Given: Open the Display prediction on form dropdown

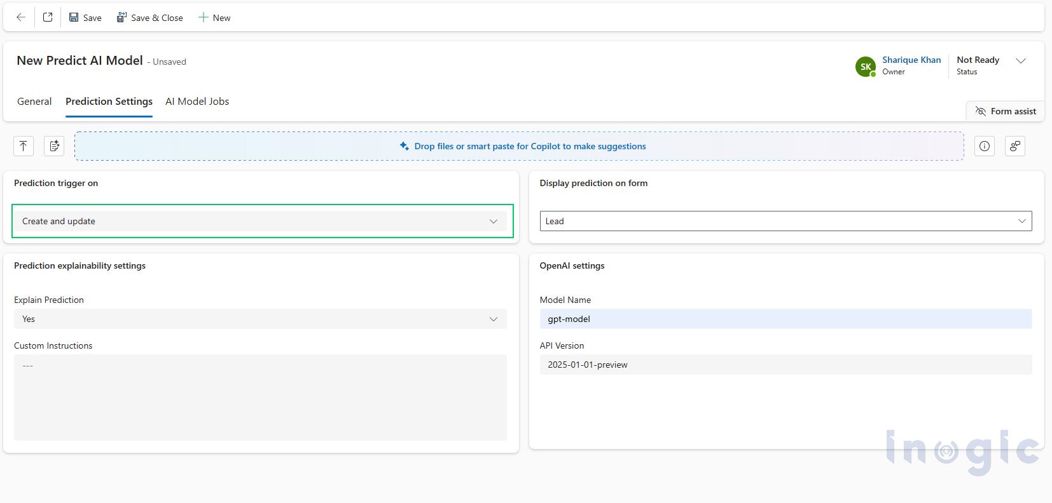Looking at the screenshot, I should [786, 221].
